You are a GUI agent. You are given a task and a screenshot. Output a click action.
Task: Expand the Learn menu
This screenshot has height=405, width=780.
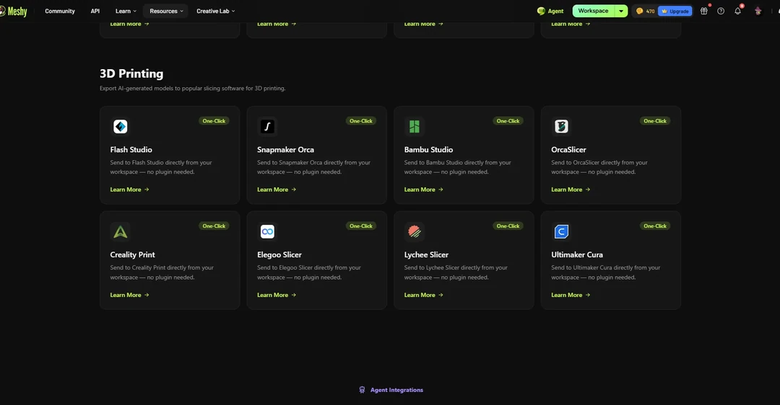(126, 11)
